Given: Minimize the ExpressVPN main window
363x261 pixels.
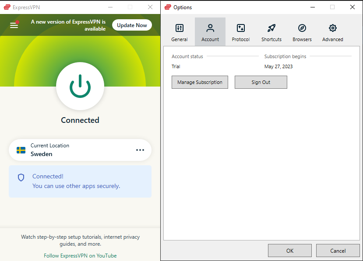Looking at the screenshot, I should [110, 7].
